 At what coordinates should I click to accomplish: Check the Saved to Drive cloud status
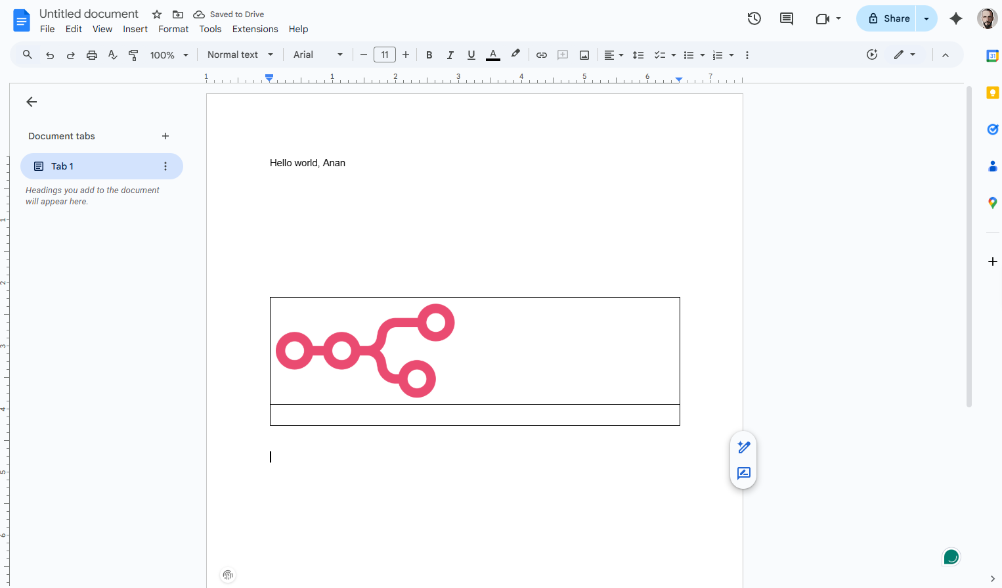pos(199,14)
